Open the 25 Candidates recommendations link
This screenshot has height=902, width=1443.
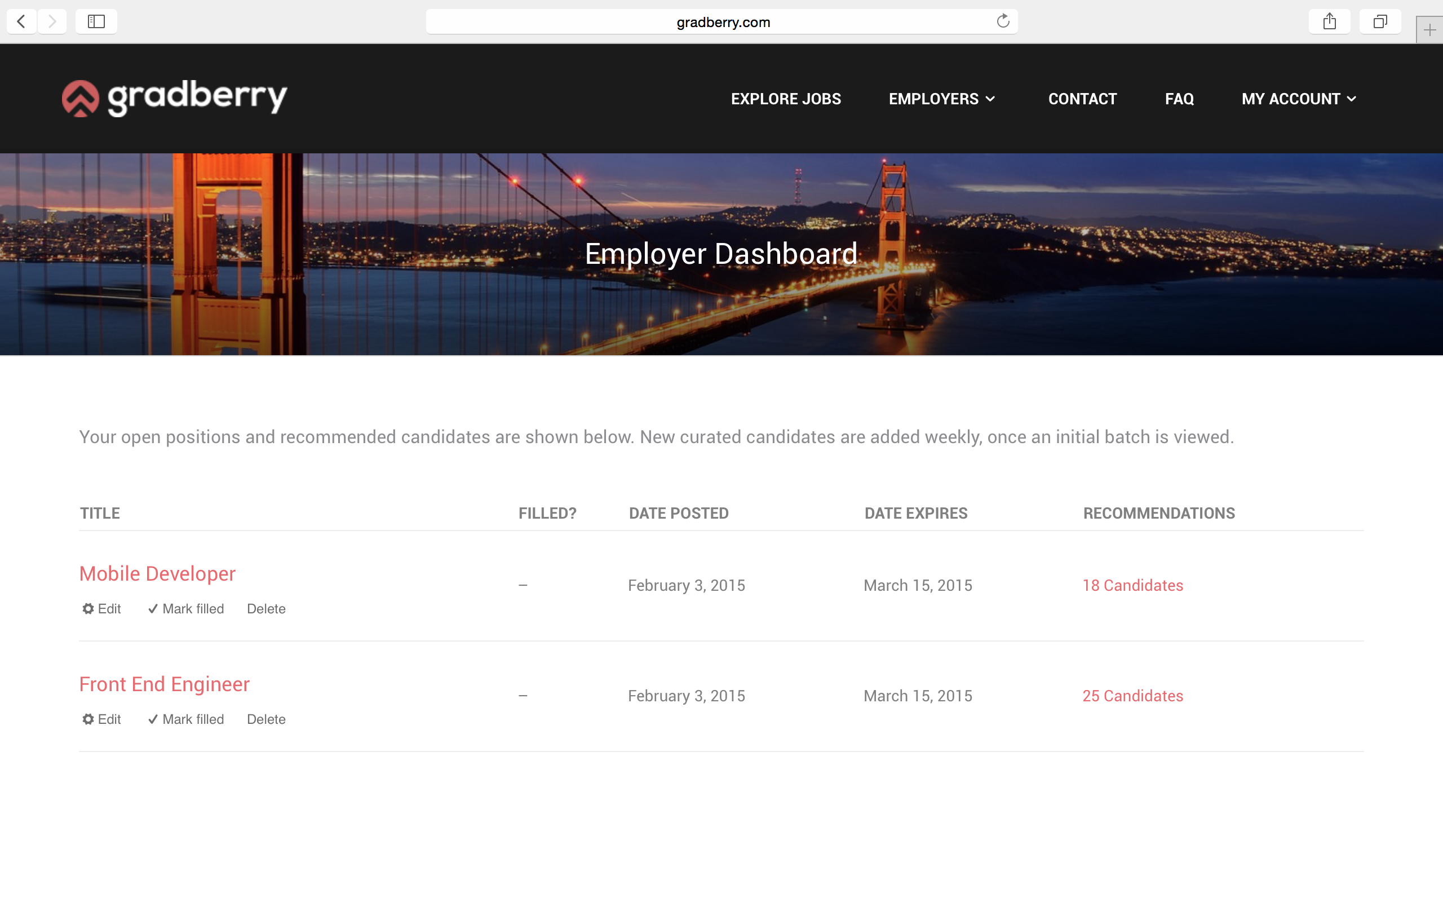click(x=1132, y=696)
